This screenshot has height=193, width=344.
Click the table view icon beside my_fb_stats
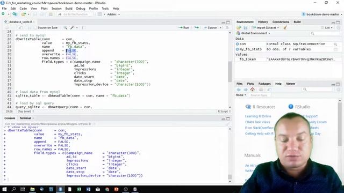(335, 49)
